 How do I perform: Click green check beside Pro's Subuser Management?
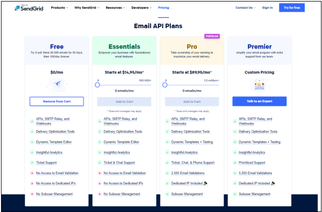(x=167, y=194)
